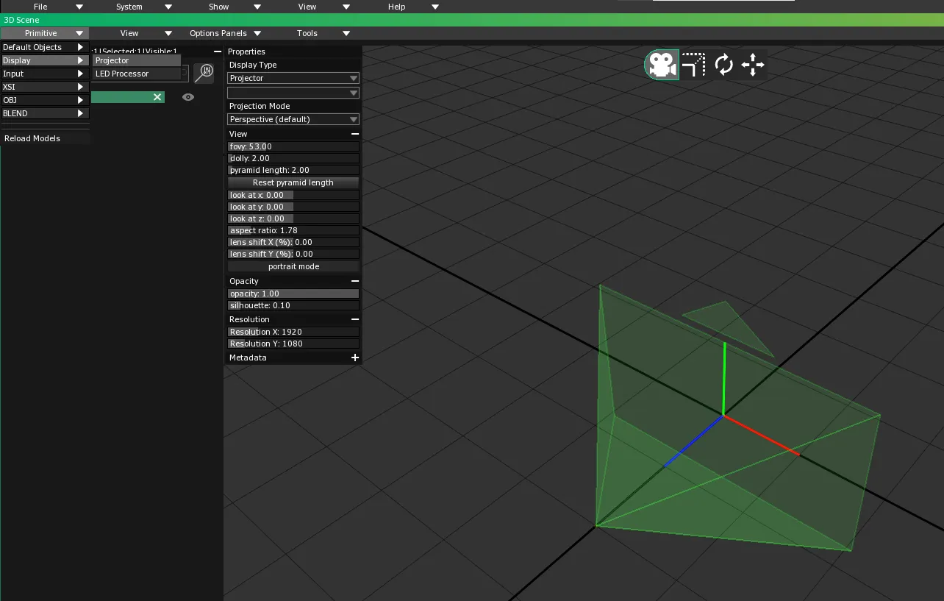
Task: Choose Projector from the Display submenu
Action: coord(136,60)
